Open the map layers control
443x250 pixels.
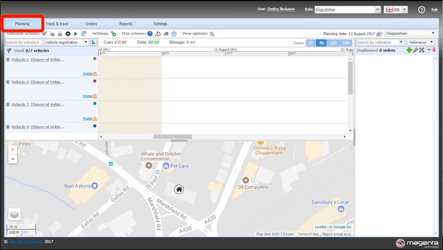[14, 214]
